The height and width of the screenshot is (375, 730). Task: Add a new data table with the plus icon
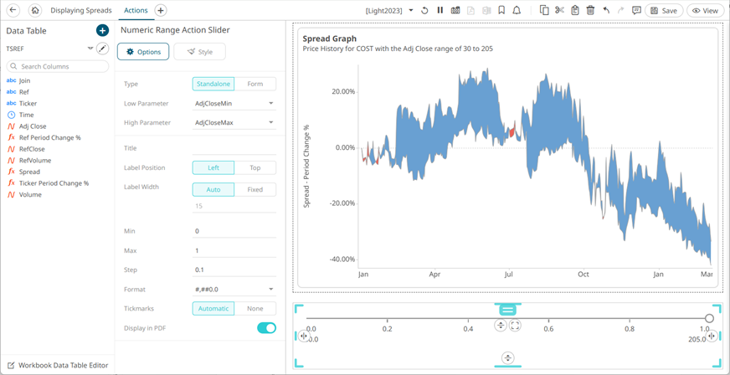tap(102, 30)
